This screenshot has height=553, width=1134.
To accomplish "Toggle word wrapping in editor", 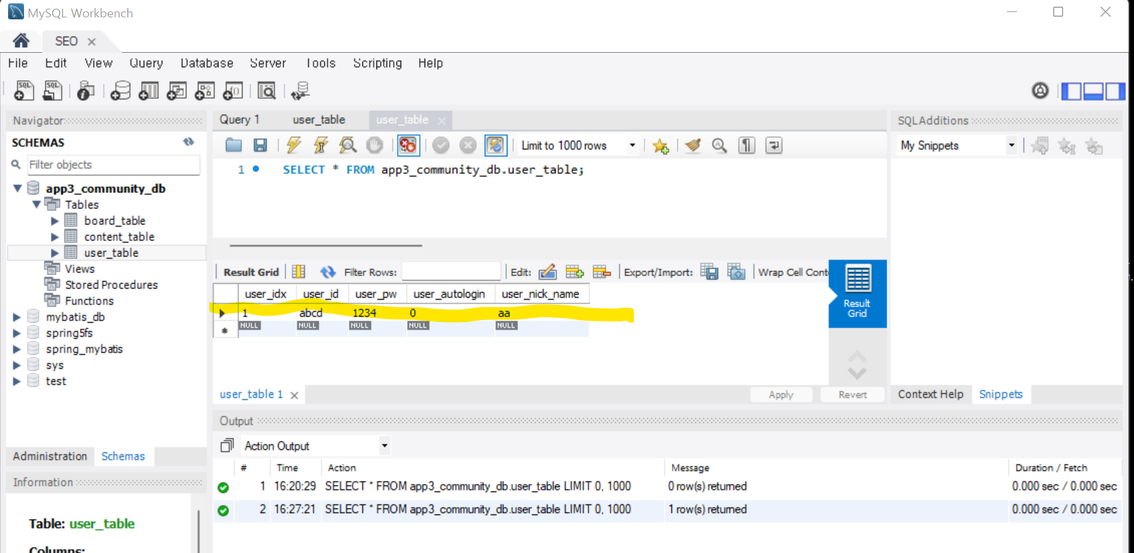I will (x=774, y=145).
